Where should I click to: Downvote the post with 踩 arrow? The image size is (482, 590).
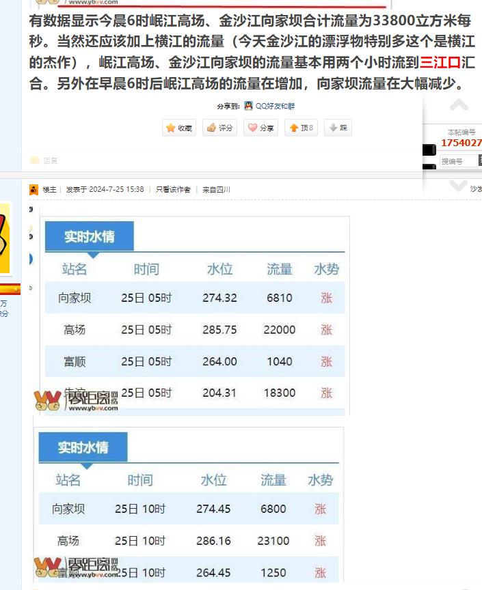tap(338, 128)
